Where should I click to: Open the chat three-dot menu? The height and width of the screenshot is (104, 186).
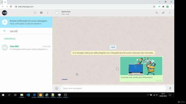(170, 13)
